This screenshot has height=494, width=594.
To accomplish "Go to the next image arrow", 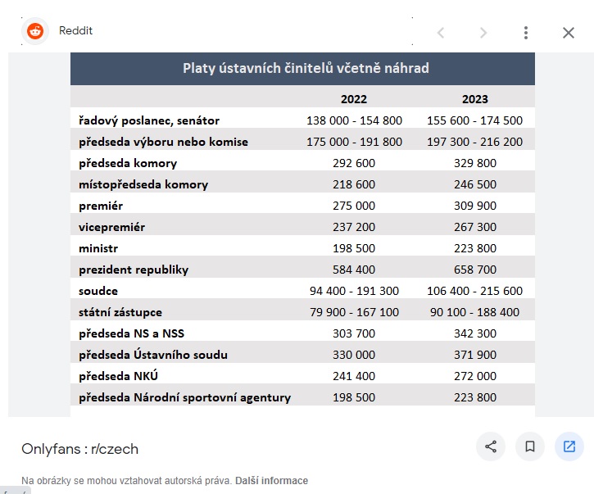I will tap(483, 33).
